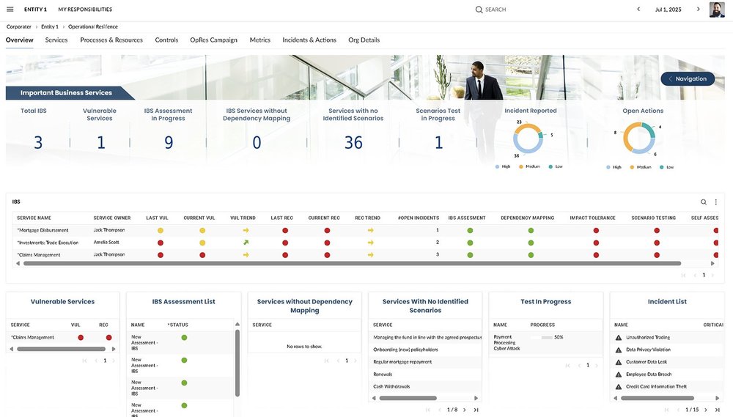Click Operational Resilience in the breadcrumb
Viewport: 733px width, 417px height.
93,26
